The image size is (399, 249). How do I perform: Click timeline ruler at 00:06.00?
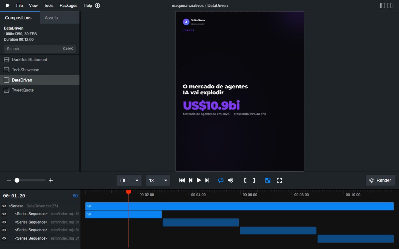pos(250,195)
